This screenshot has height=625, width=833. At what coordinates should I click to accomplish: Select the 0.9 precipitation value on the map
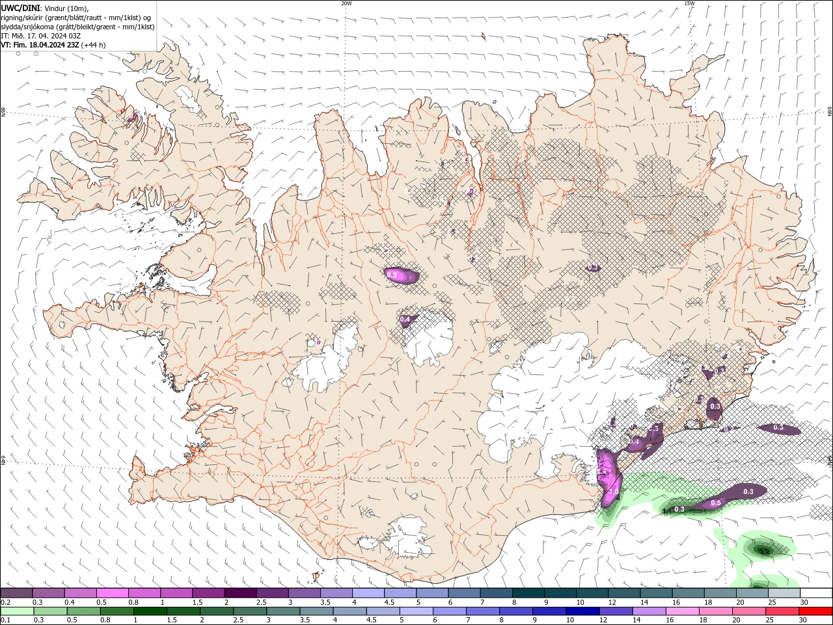point(392,275)
